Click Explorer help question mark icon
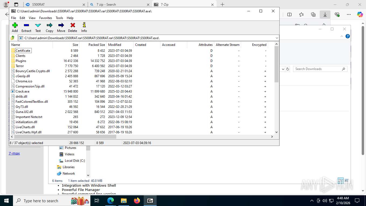 coord(348,36)
